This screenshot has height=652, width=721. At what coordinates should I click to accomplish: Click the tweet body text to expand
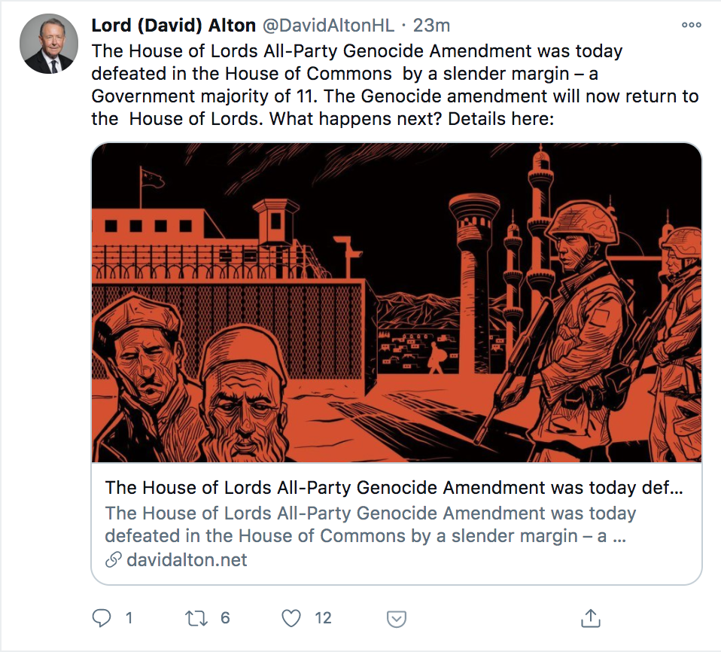(395, 84)
